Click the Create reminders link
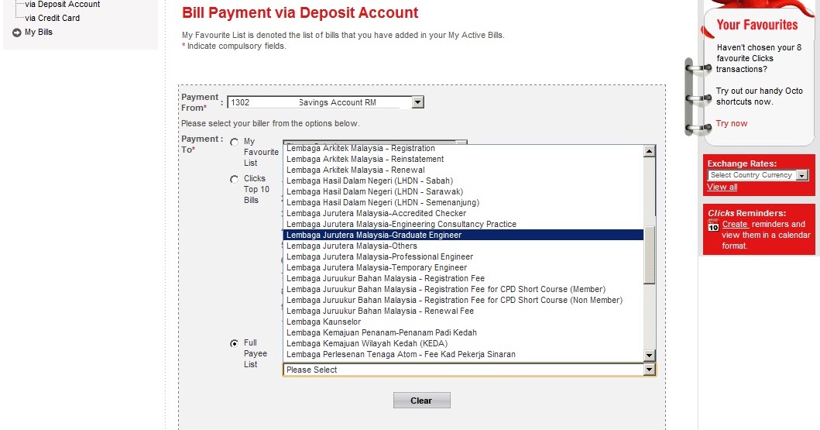Image resolution: width=820 pixels, height=430 pixels. point(735,225)
